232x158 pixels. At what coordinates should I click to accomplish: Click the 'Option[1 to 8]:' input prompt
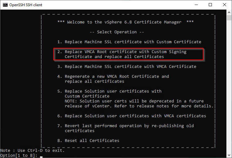click(19, 156)
